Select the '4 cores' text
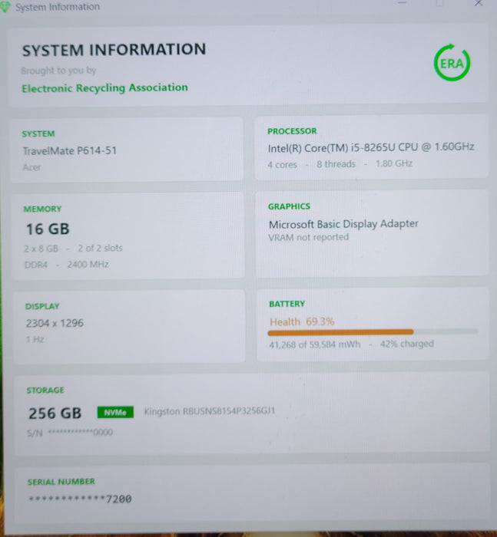 coord(282,164)
